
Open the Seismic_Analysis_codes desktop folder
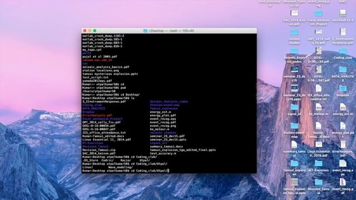tap(294, 51)
